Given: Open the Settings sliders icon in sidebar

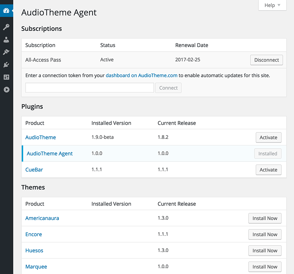Looking at the screenshot, I should tap(6, 77).
